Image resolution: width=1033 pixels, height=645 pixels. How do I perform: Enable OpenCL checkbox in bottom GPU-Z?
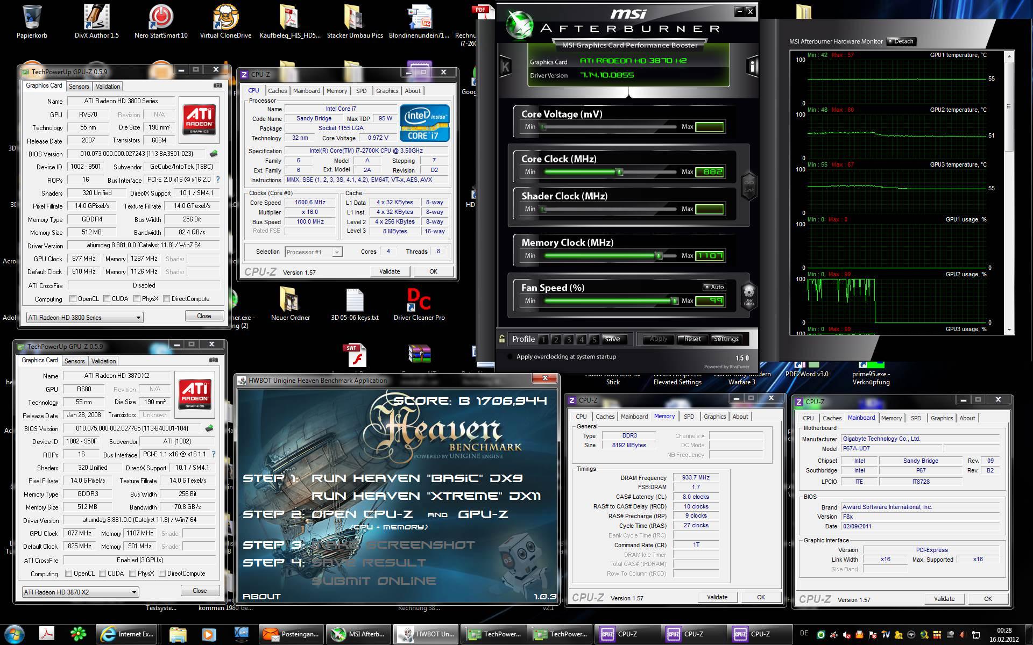69,574
